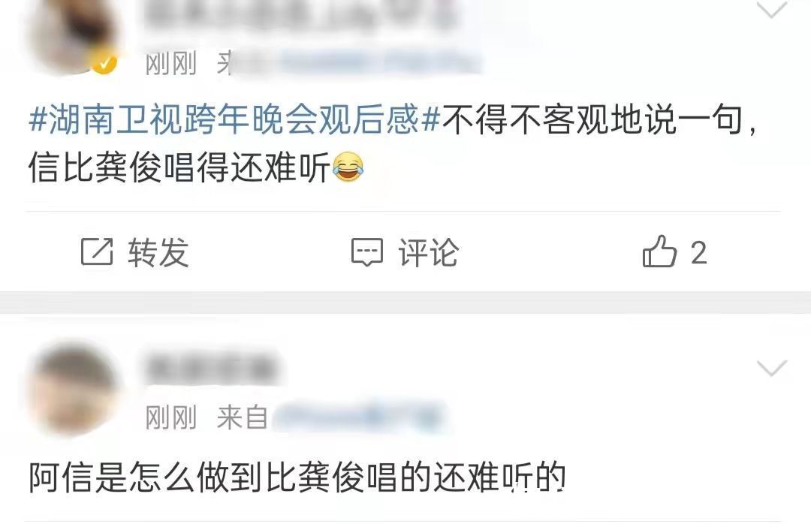
Task: Click the 转发 text label
Action: pos(158,252)
